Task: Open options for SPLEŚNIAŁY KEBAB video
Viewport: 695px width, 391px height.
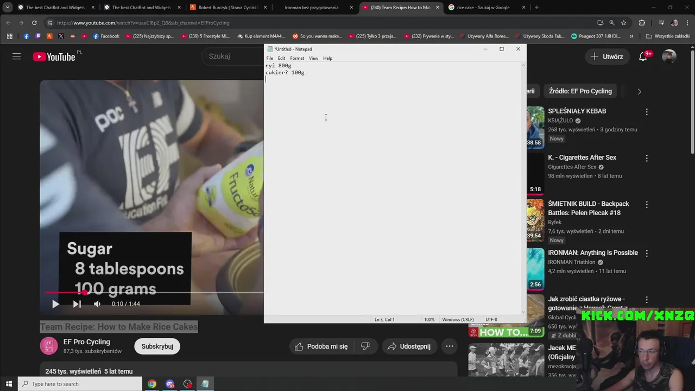Action: point(646,112)
